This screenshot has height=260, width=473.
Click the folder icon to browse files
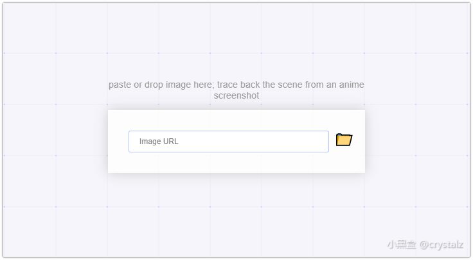(344, 140)
